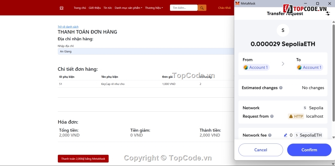Click the To Account 1 chip
This screenshot has width=335, height=166.
(x=310, y=68)
